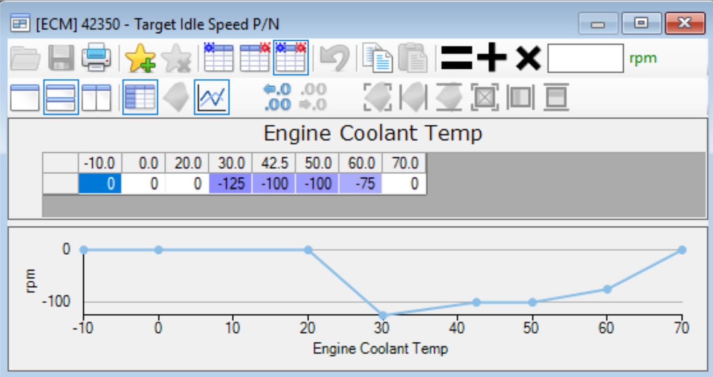Click the table's top-left corner cell
This screenshot has width=713, height=377.
(60, 164)
